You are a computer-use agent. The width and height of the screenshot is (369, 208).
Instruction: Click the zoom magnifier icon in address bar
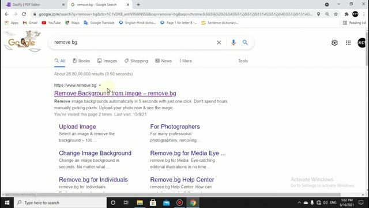click(x=327, y=14)
